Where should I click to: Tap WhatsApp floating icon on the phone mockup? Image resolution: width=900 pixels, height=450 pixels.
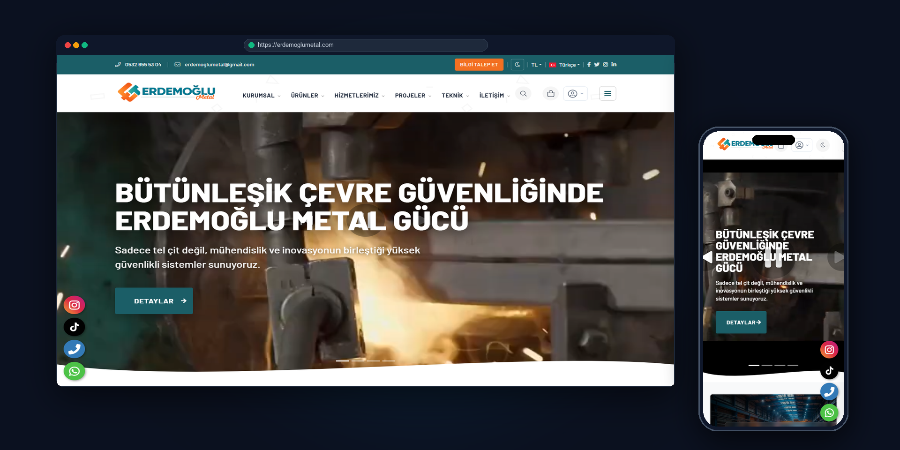pos(829,412)
